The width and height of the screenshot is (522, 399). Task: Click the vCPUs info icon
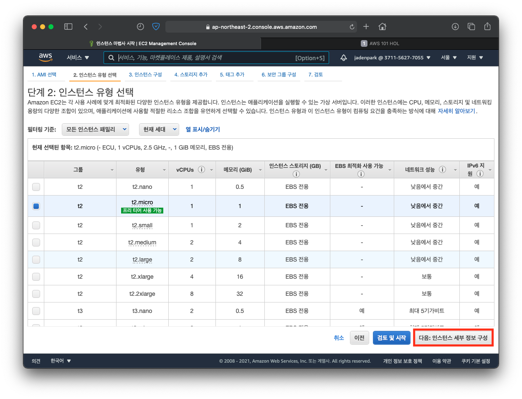201,170
